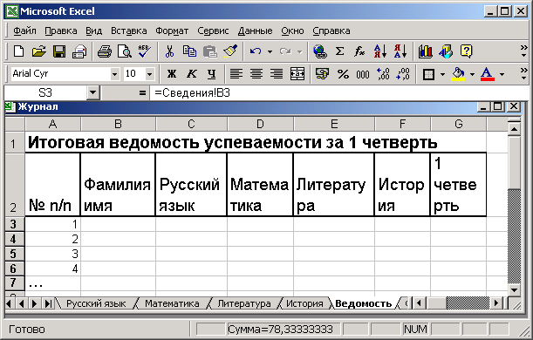Screen dimensions: 533x340
Task: Go to the first sheet tab arrow
Action: [10, 303]
